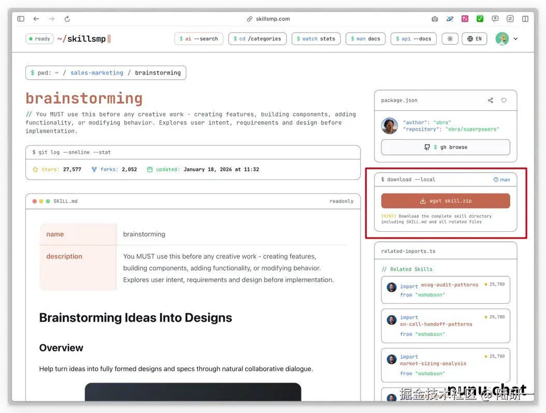Reload the skillsmp.com page
546x413 pixels.
point(67,19)
